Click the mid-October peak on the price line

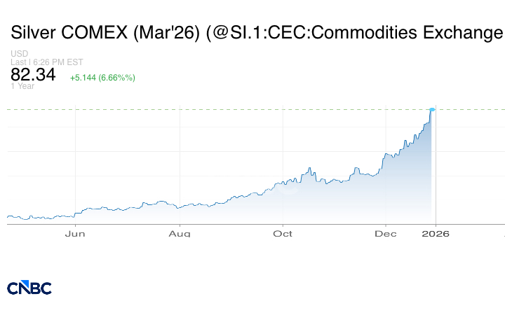pos(309,168)
